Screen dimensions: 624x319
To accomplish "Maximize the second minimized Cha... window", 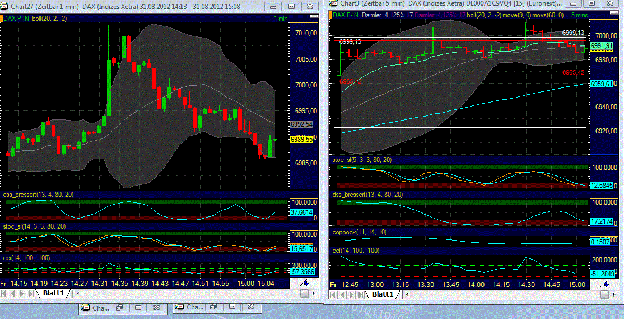I will [231, 308].
